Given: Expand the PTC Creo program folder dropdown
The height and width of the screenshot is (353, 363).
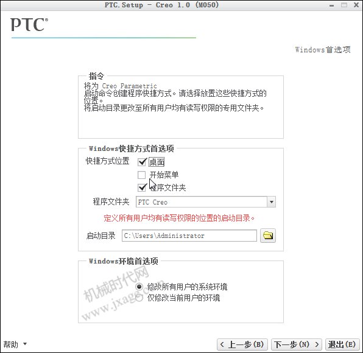Looking at the screenshot, I should click(x=271, y=202).
